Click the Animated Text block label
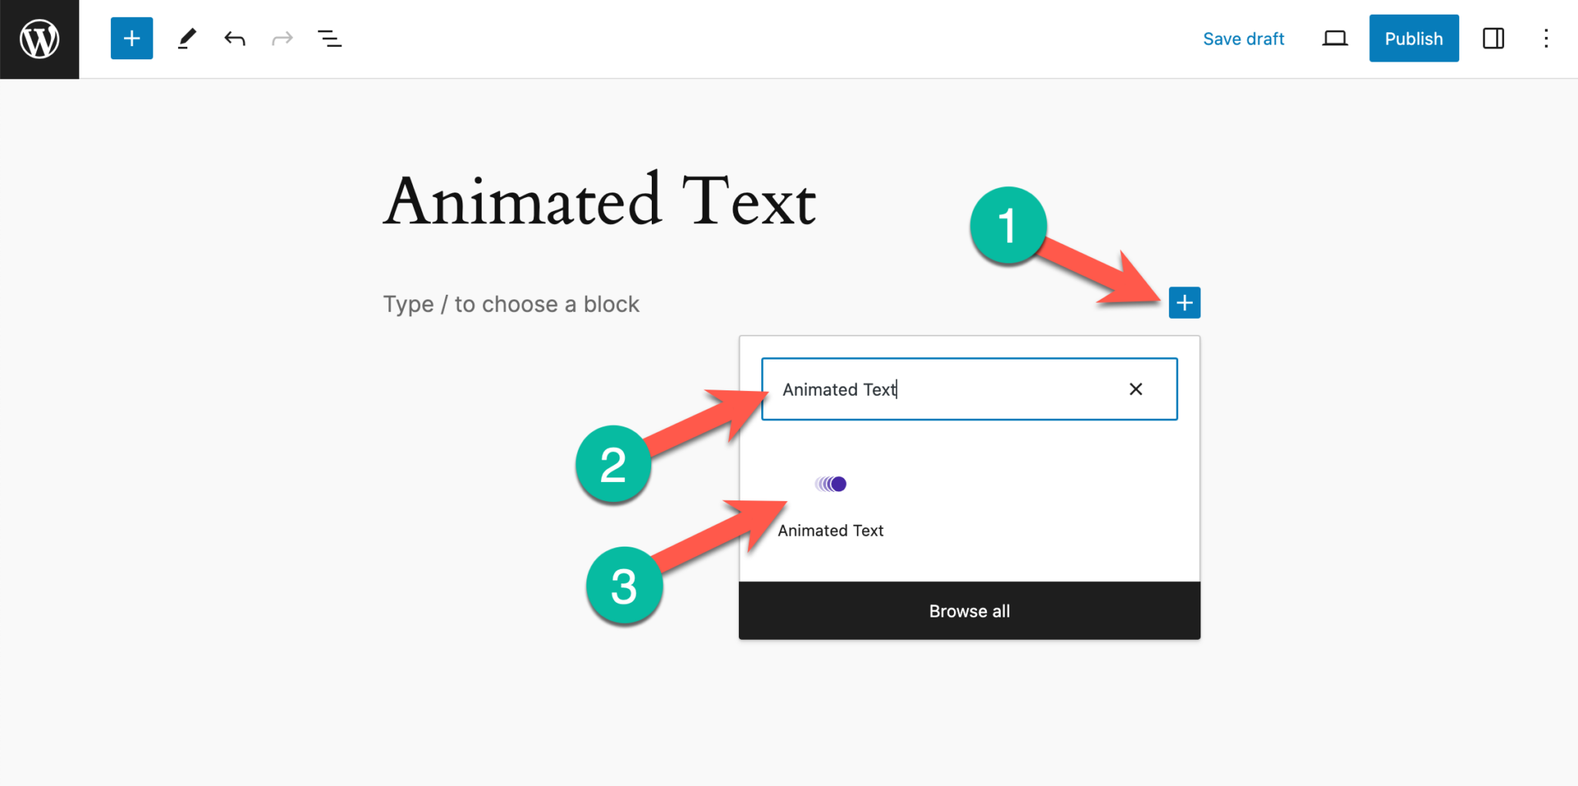 tap(830, 530)
